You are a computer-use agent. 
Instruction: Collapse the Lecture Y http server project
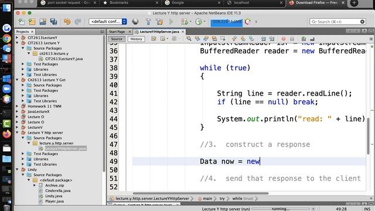[17, 132]
